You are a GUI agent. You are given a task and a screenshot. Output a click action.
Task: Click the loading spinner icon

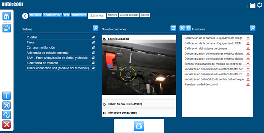(x=260, y=5)
